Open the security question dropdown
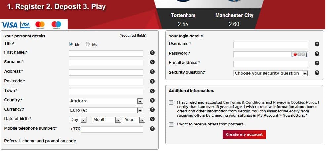This screenshot has height=153, width=331. tap(270, 73)
